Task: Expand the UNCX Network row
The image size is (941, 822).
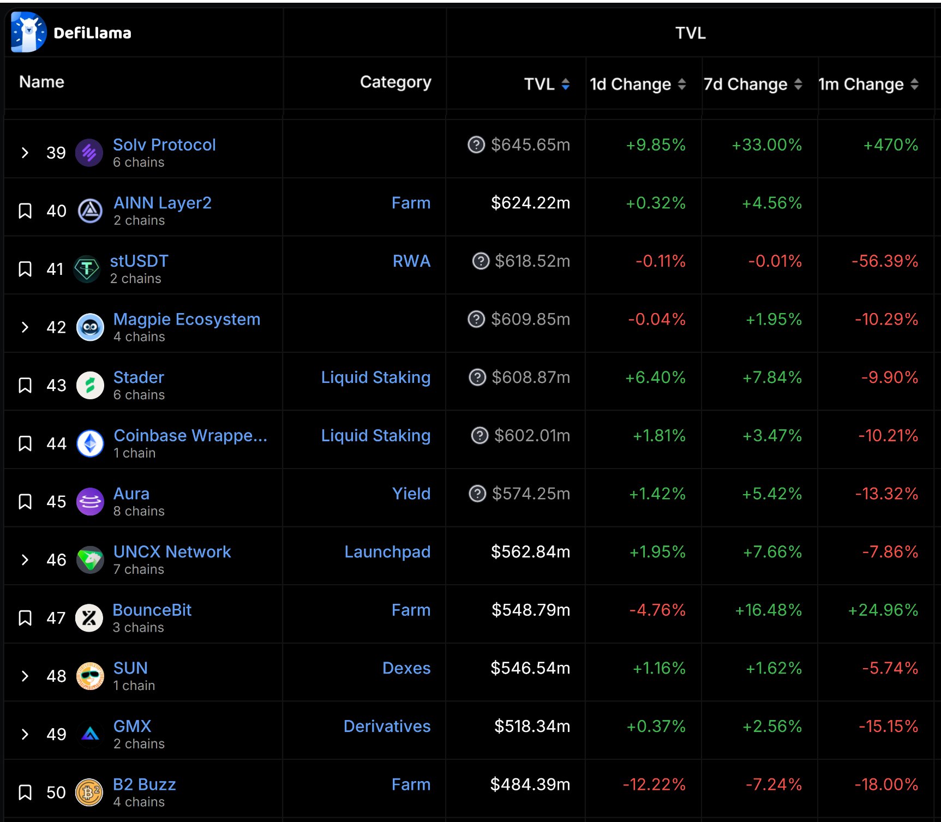Action: pyautogui.click(x=25, y=560)
